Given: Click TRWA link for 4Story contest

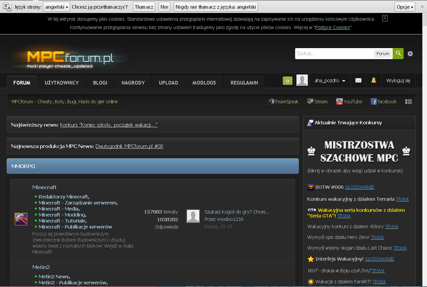Looking at the screenshot, I should (x=392, y=227).
